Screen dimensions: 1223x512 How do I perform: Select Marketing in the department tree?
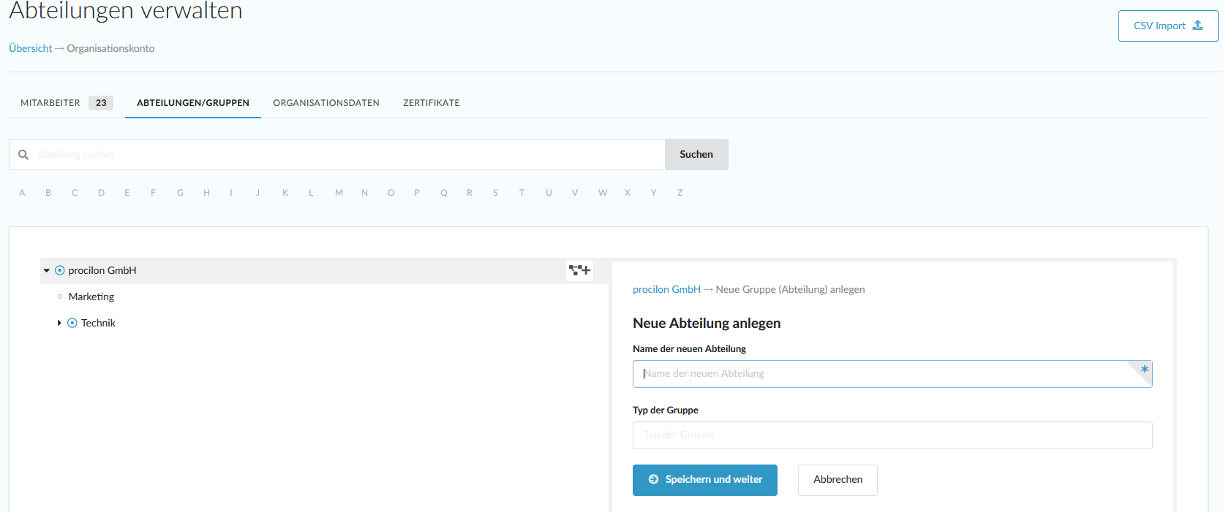[91, 297]
